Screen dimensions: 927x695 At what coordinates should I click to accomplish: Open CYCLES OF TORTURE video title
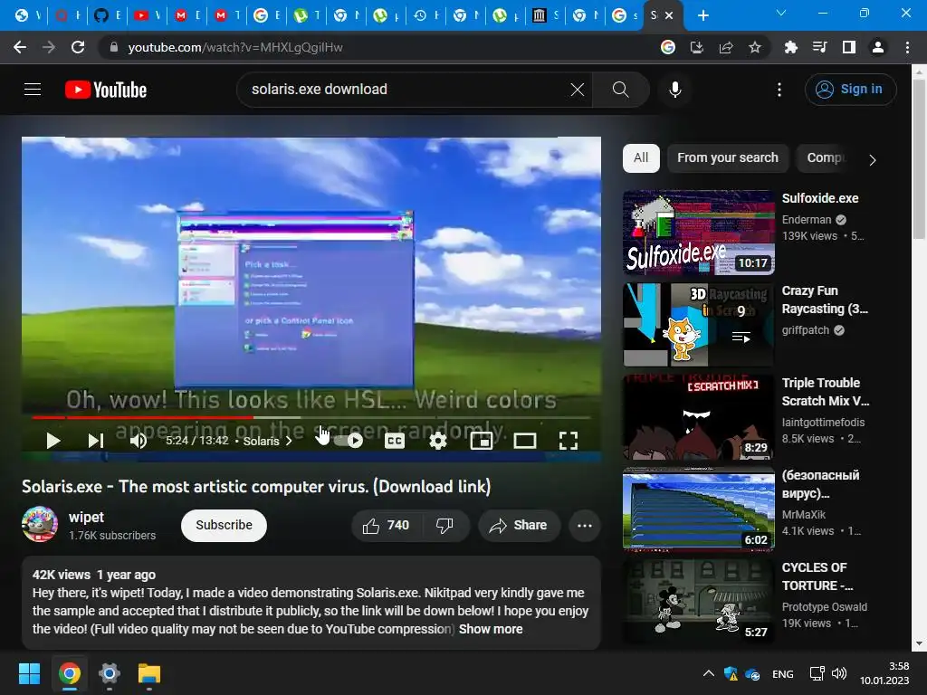coord(817,576)
